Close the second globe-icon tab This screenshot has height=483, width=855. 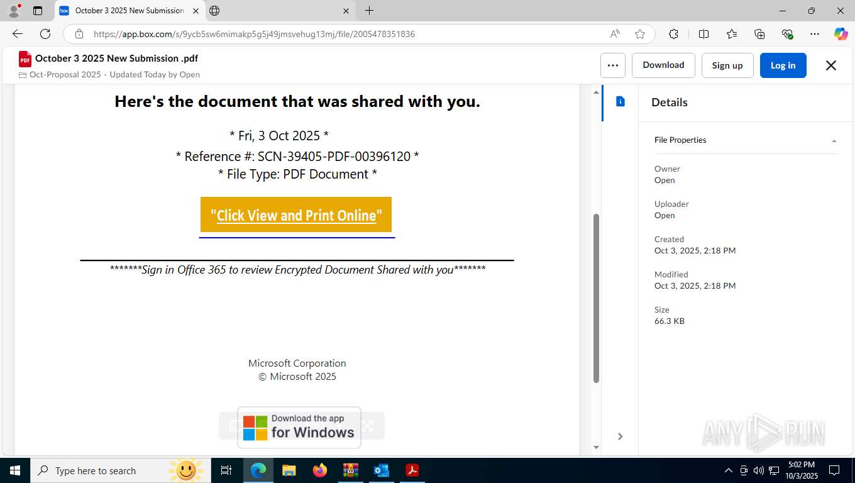pos(346,11)
